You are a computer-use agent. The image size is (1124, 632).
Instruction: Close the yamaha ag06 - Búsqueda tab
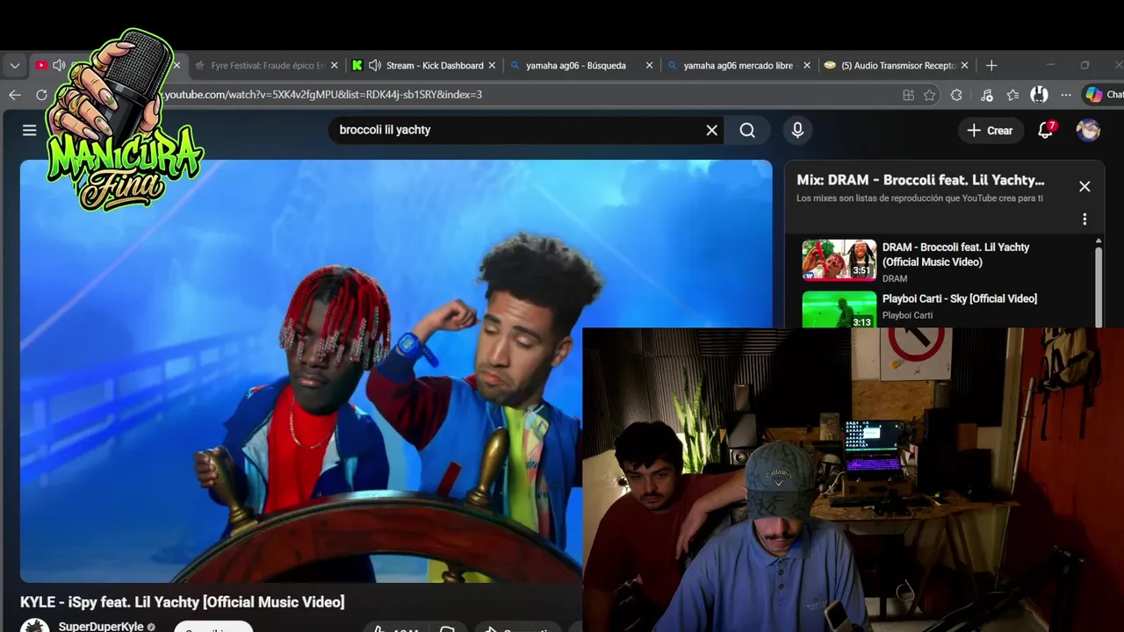click(650, 66)
